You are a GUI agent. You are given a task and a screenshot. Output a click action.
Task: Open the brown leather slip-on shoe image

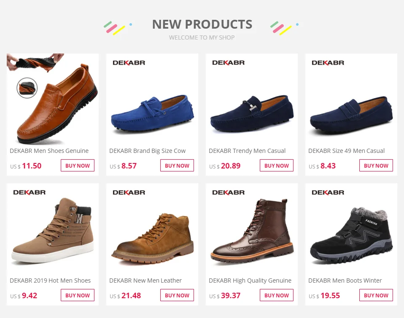pos(53,99)
